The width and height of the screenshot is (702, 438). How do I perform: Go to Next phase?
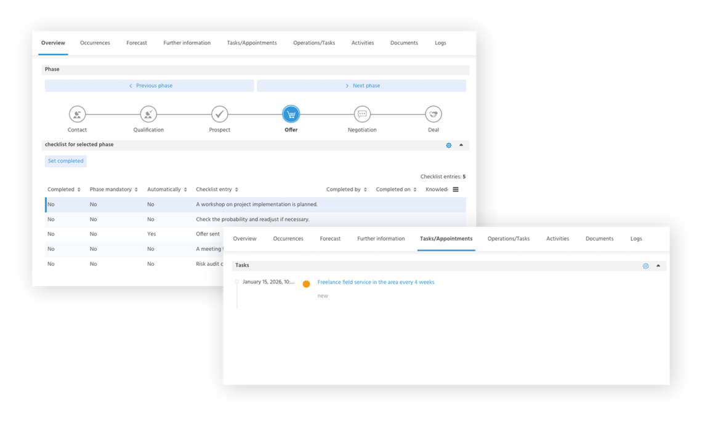click(361, 86)
